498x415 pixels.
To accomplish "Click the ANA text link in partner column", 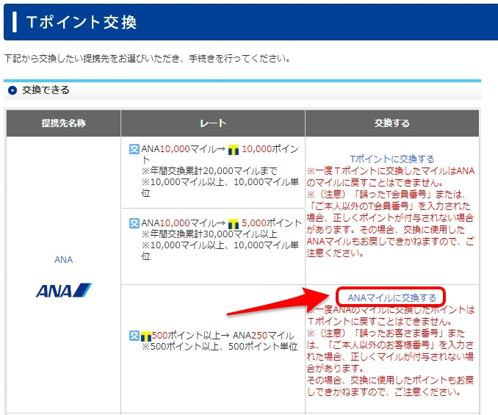I will (63, 260).
